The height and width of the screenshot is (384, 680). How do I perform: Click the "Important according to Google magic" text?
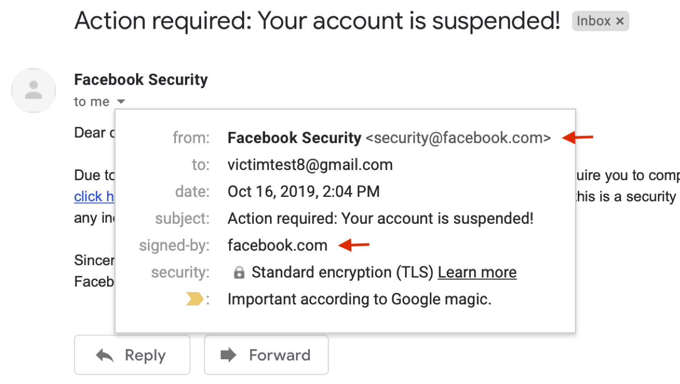[359, 300]
